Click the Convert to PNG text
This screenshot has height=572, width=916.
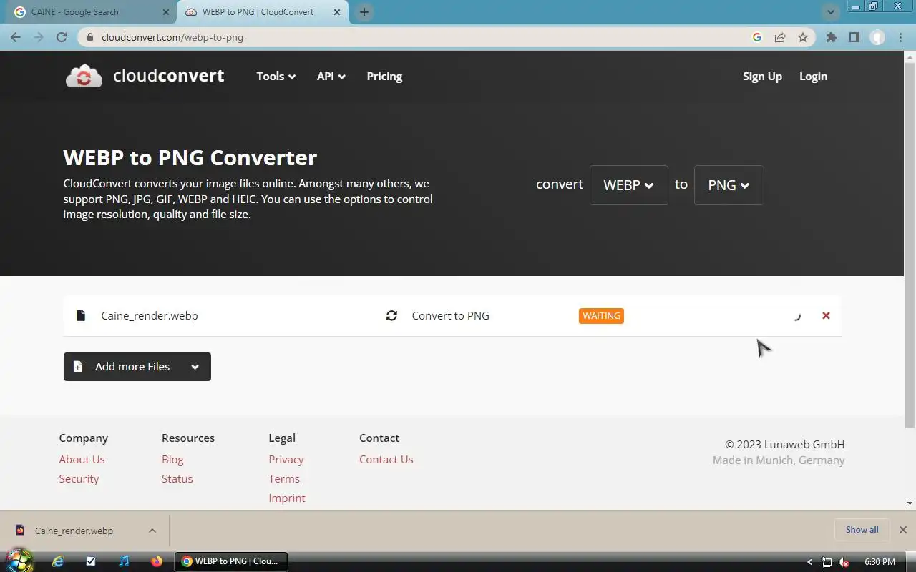tap(451, 315)
